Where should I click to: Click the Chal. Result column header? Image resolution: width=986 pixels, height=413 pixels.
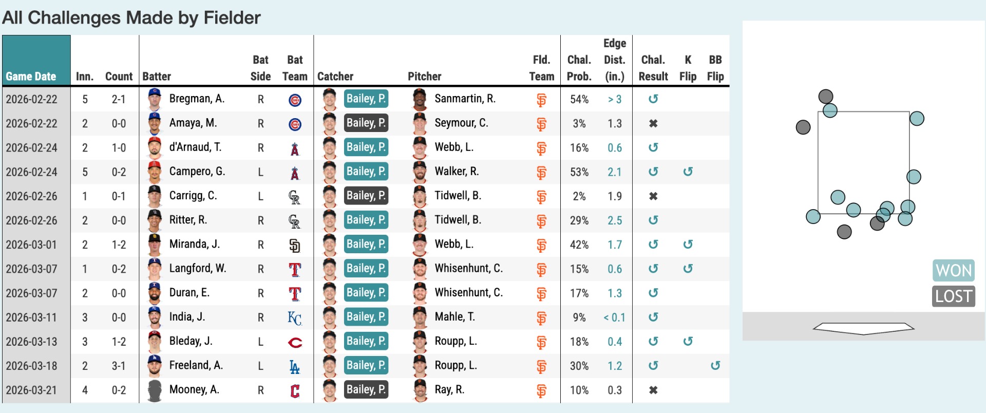point(653,68)
